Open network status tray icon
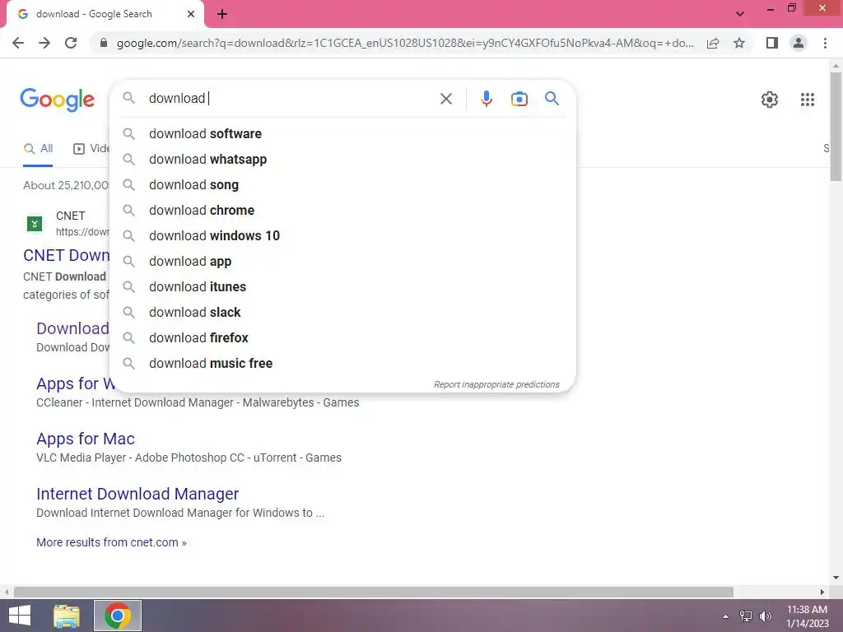Screen dimensions: 843x632 click(746, 616)
